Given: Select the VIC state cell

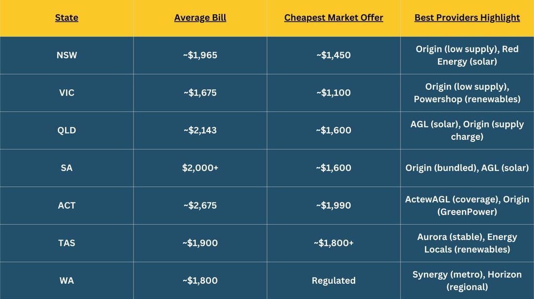Looking at the screenshot, I should 67,93.
